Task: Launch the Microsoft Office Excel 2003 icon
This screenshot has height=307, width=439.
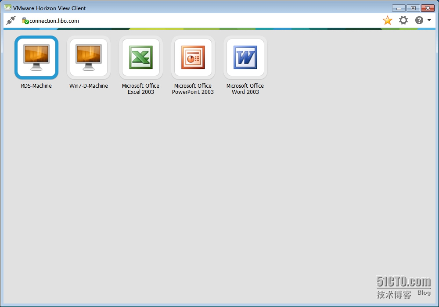Action: [141, 57]
